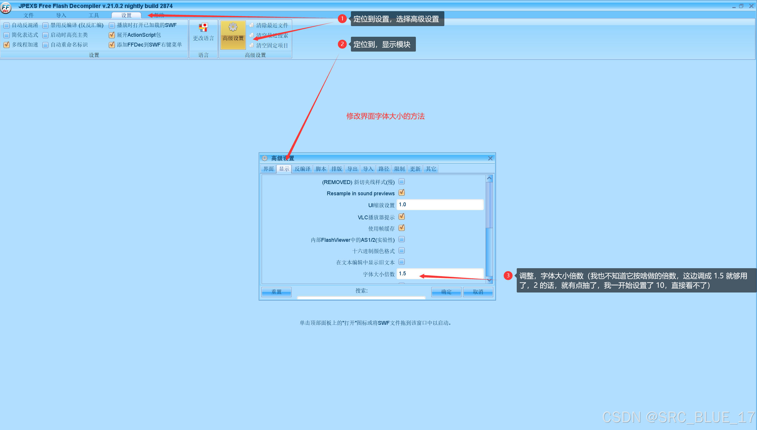Open the 文件 menu

click(29, 15)
